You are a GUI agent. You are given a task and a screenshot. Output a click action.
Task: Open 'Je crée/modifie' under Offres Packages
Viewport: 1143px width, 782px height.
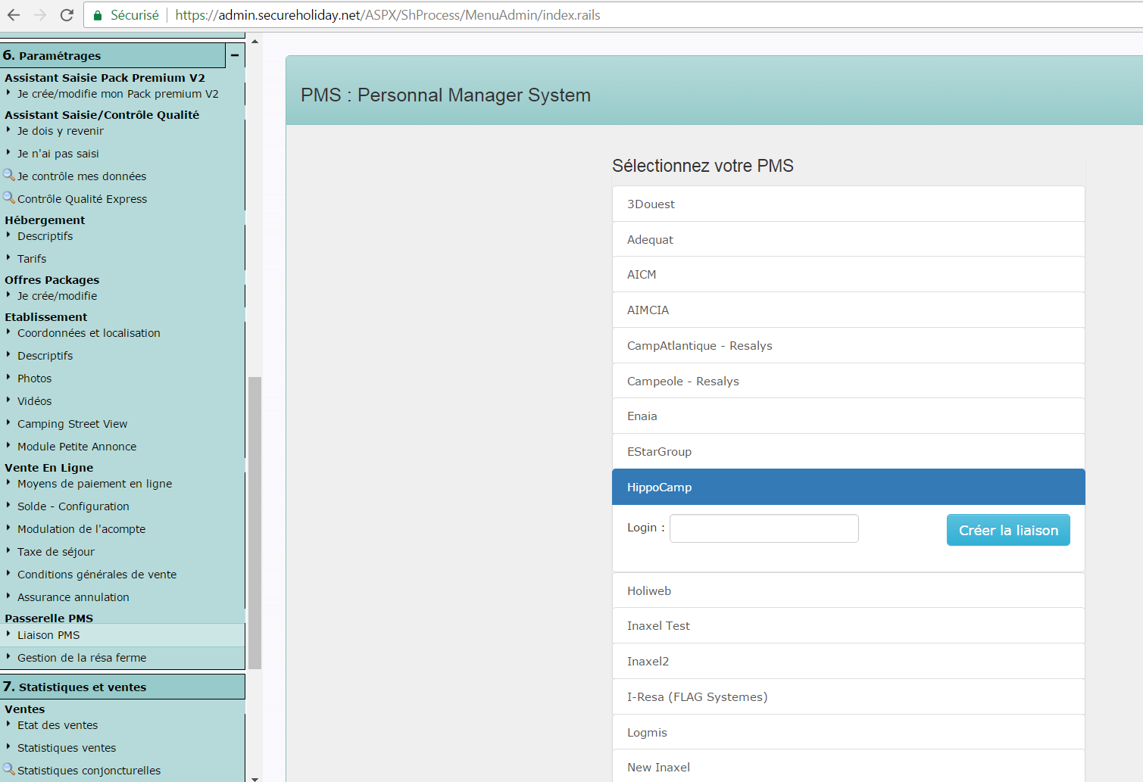click(x=58, y=296)
